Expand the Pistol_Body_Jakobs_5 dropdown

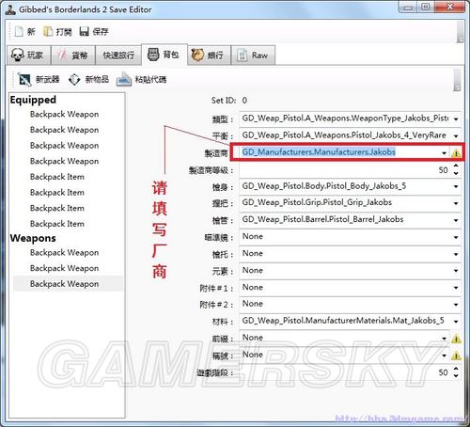click(456, 186)
